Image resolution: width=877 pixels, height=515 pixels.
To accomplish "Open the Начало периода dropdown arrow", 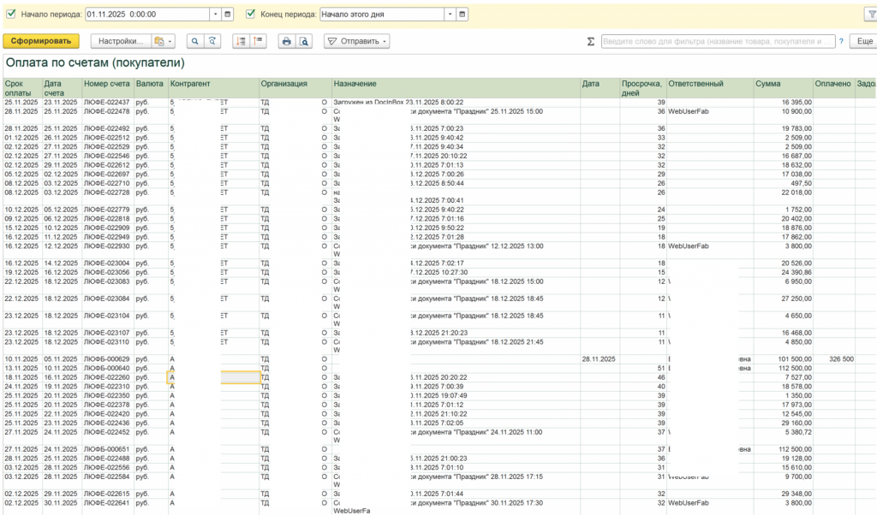I will (214, 15).
